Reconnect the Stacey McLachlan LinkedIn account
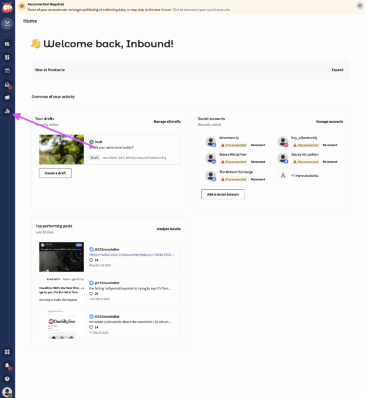This screenshot has width=365, height=398. pyautogui.click(x=258, y=162)
